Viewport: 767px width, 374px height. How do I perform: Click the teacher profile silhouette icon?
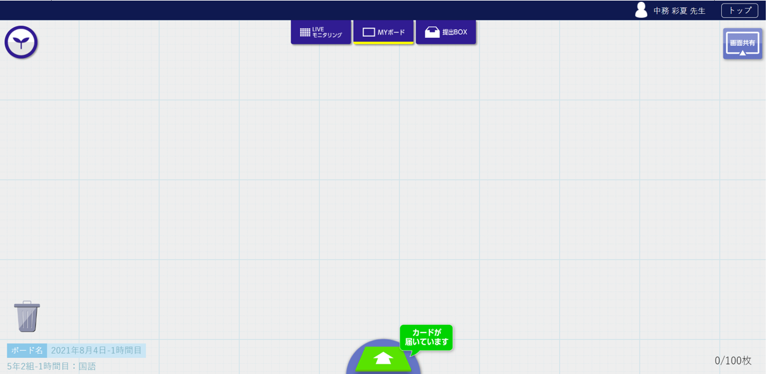pyautogui.click(x=641, y=10)
